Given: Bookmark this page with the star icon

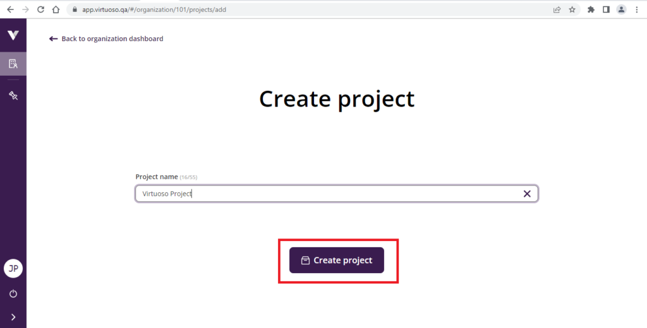Looking at the screenshot, I should (x=572, y=9).
